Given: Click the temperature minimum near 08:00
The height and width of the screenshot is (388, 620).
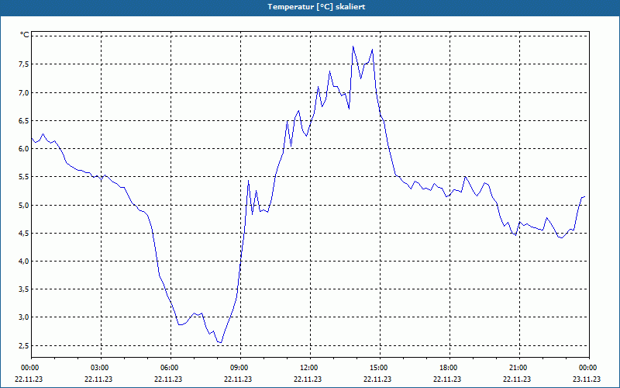Looking at the screenshot, I should click(x=220, y=342).
